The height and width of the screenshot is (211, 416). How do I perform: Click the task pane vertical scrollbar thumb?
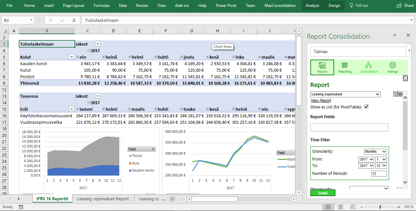coord(405,125)
